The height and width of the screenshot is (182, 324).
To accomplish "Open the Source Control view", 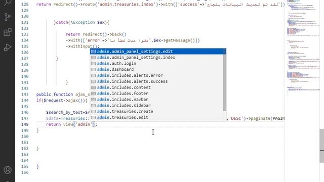I will click(8, 17).
